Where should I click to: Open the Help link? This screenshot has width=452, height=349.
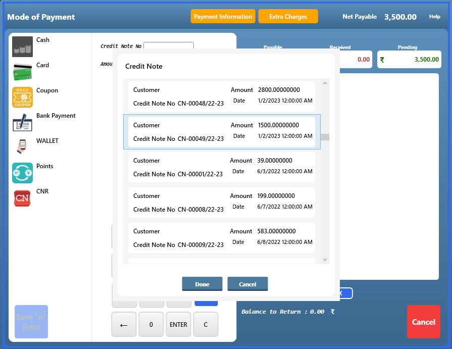(x=434, y=17)
